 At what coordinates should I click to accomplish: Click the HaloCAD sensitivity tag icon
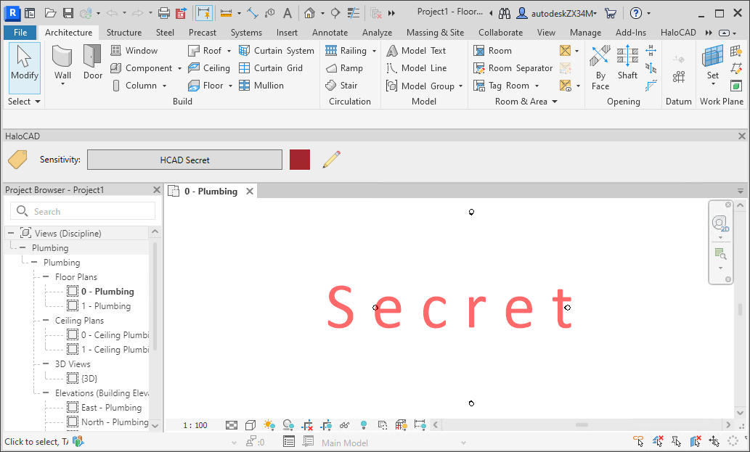[x=17, y=160]
